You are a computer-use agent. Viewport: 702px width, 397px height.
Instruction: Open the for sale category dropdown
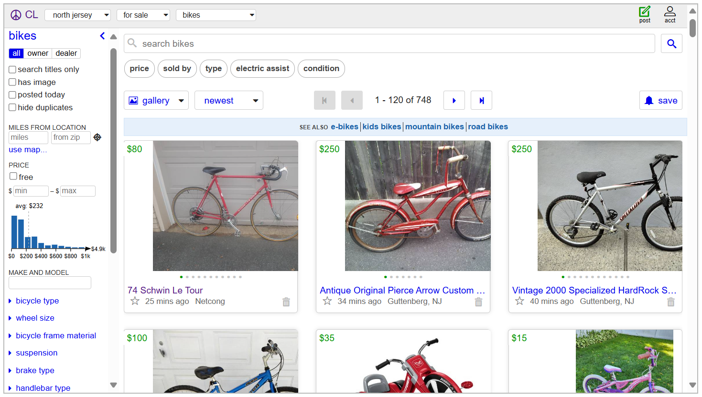tap(143, 15)
